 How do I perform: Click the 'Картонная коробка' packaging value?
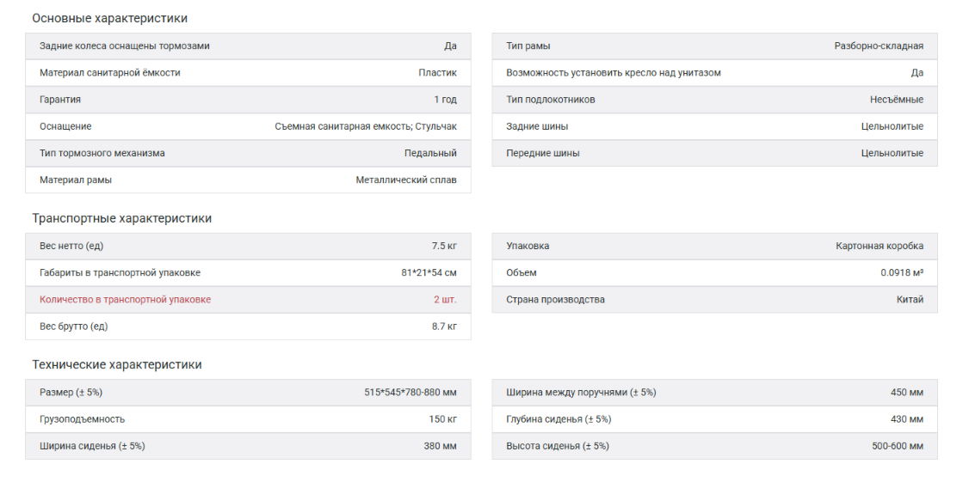click(880, 246)
